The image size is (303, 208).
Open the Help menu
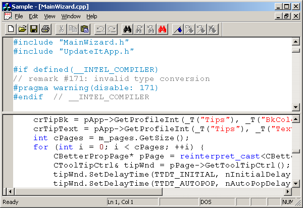click(92, 16)
